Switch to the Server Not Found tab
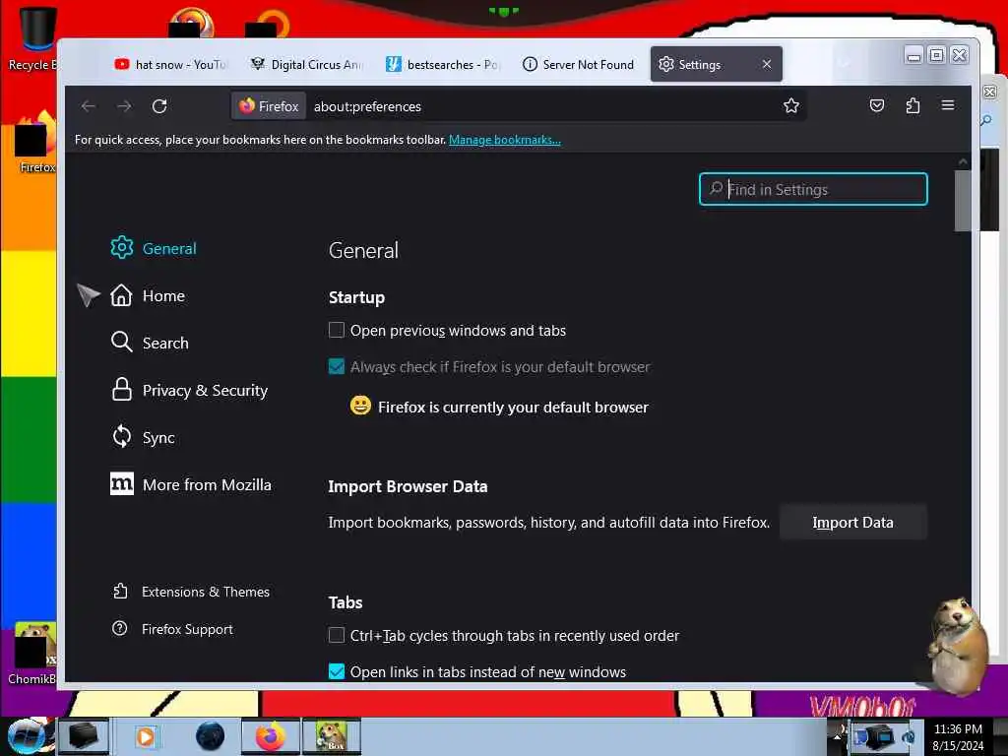Screen dimensions: 1008x756 [578, 64]
